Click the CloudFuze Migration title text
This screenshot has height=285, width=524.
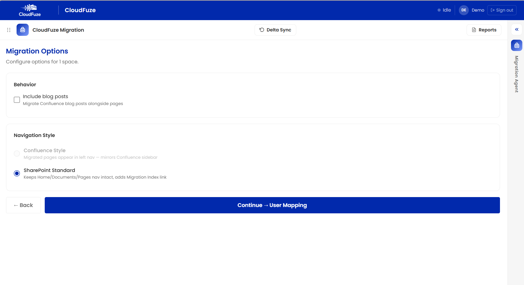pyautogui.click(x=58, y=30)
